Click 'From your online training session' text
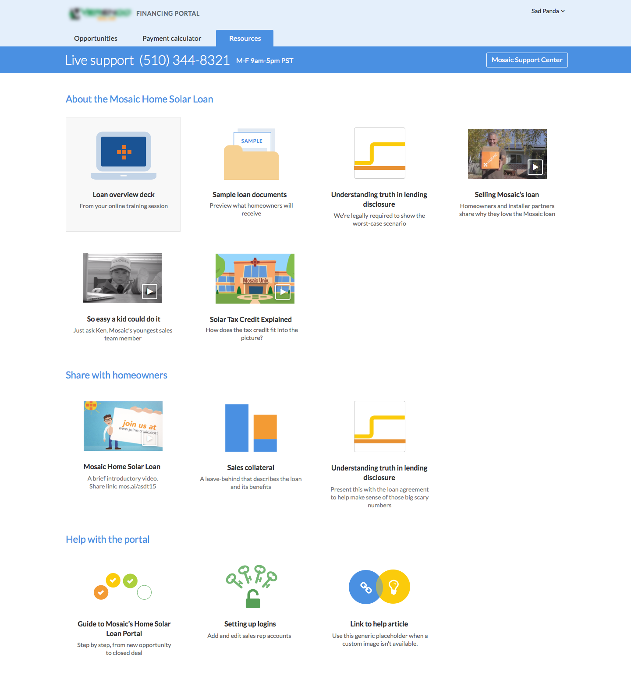The height and width of the screenshot is (690, 631). coord(124,206)
